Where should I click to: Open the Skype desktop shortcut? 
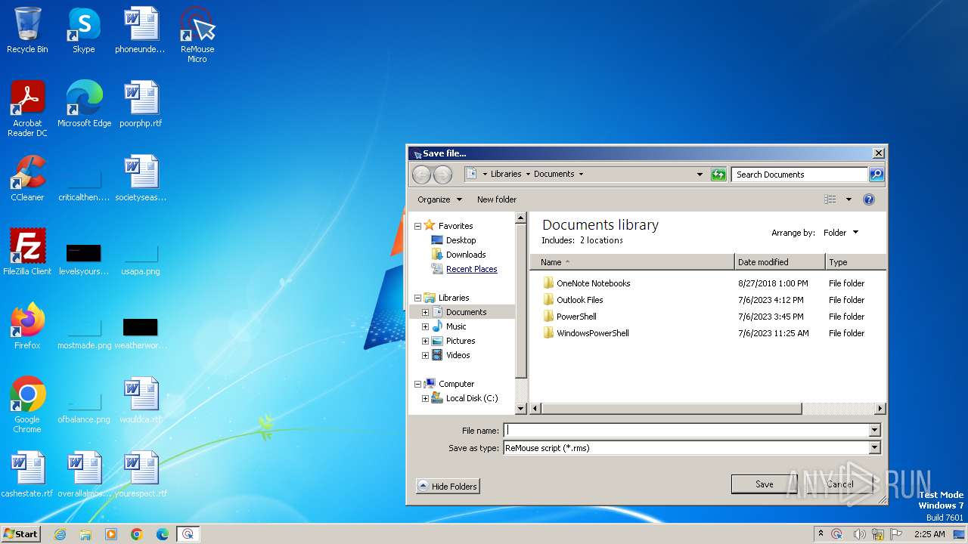pos(83,31)
